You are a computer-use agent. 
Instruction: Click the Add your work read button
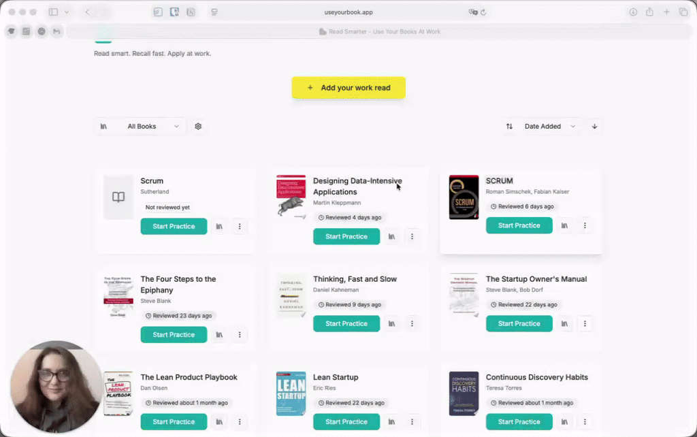click(348, 88)
